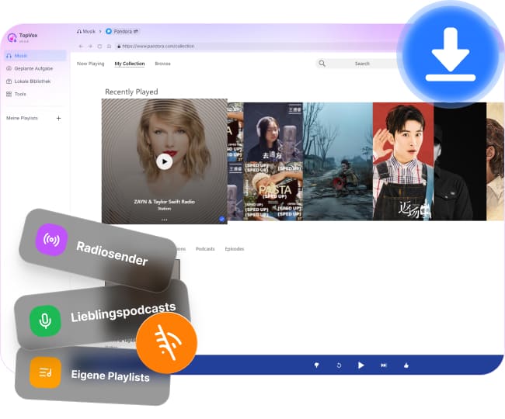Click the Meine Playlists label
The height and width of the screenshot is (419, 505).
(22, 119)
